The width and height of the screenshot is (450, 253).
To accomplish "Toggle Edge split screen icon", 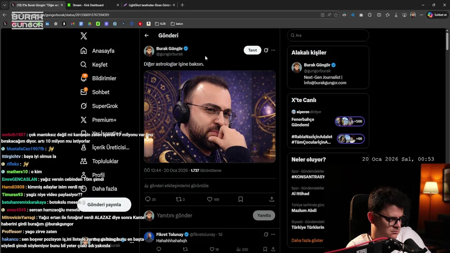I will [x=379, y=15].
